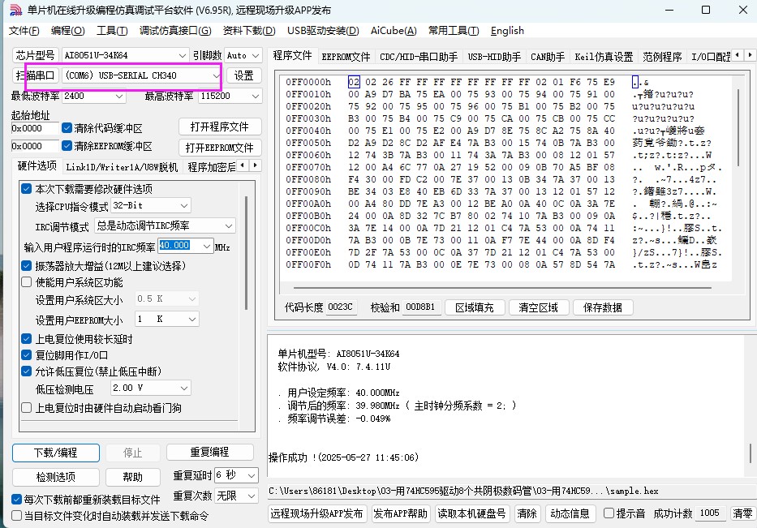Toggle 复位脚用作I/O口 checkbox

(x=27, y=355)
